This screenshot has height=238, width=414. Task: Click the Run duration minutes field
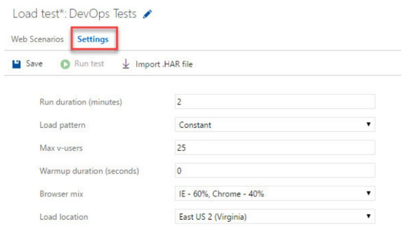(x=275, y=101)
